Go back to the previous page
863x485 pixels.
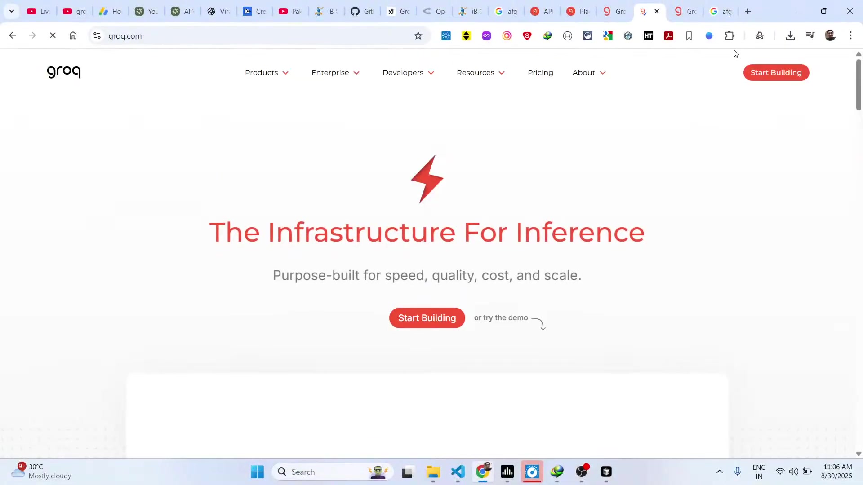(12, 35)
